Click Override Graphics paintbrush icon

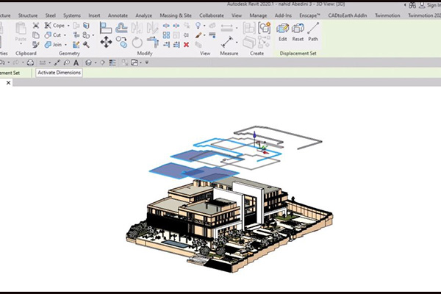(x=198, y=35)
